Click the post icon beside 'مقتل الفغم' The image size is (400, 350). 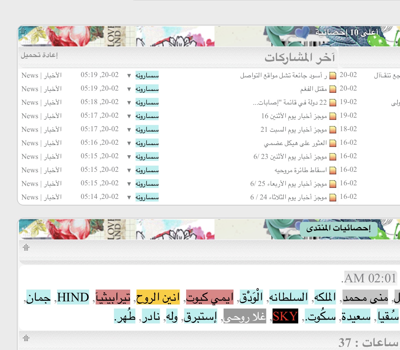coord(333,89)
